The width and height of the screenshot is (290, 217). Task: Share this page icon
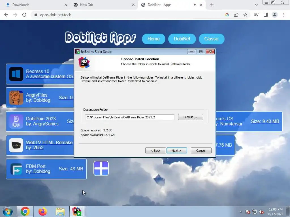point(236,15)
